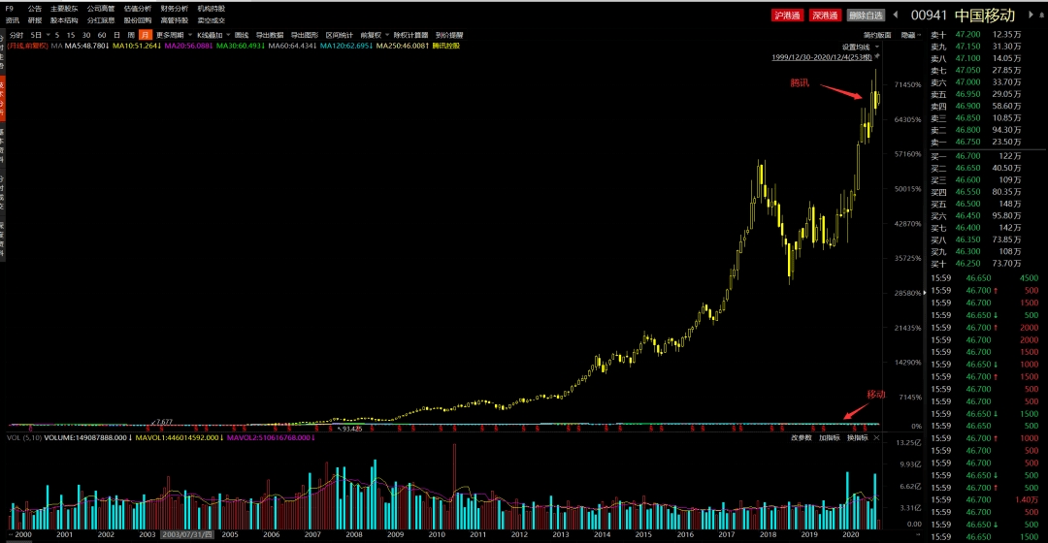Open the 公司高管 executives tab
1048x543 pixels.
point(101,9)
